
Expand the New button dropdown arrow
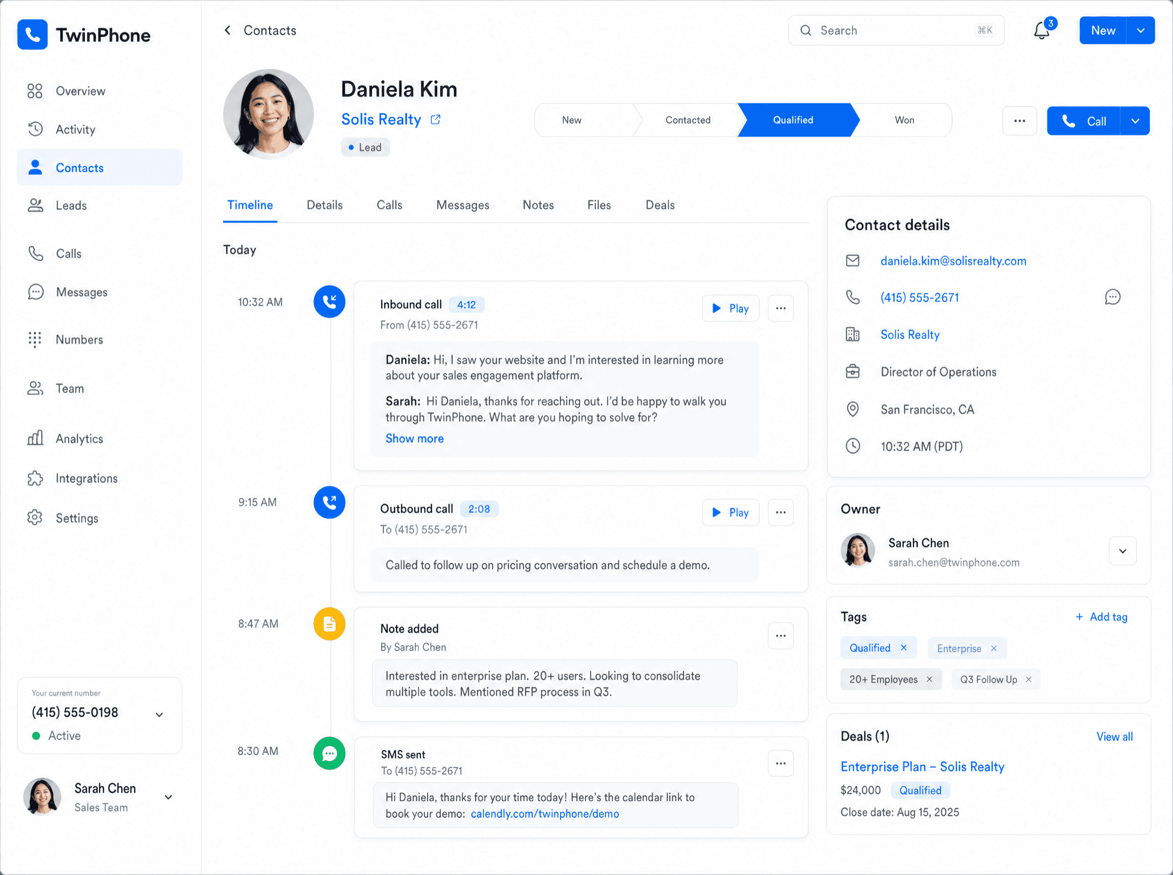click(x=1140, y=30)
